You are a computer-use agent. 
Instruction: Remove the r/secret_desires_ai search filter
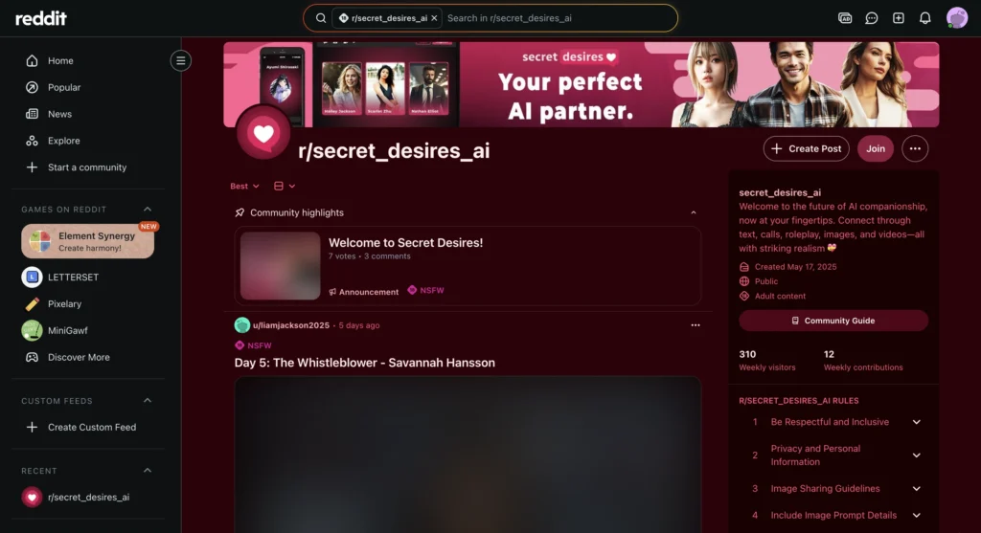[x=434, y=18]
